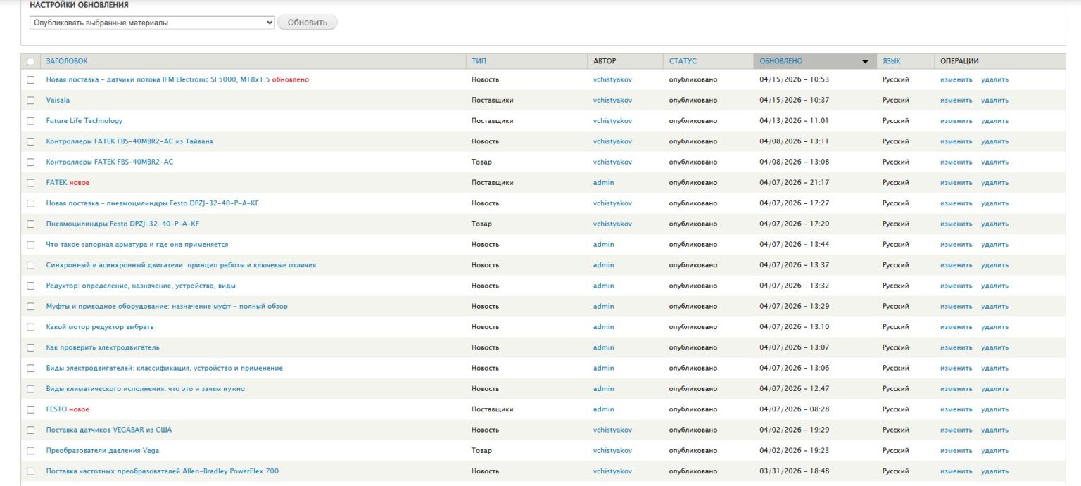The height and width of the screenshot is (486, 1081).
Task: Click the Автор column header text
Action: (x=605, y=61)
